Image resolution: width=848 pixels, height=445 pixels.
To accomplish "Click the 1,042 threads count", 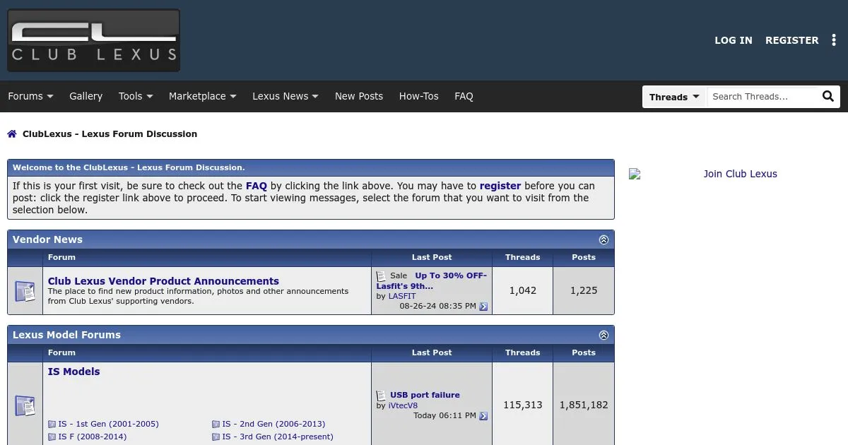I will coord(523,290).
